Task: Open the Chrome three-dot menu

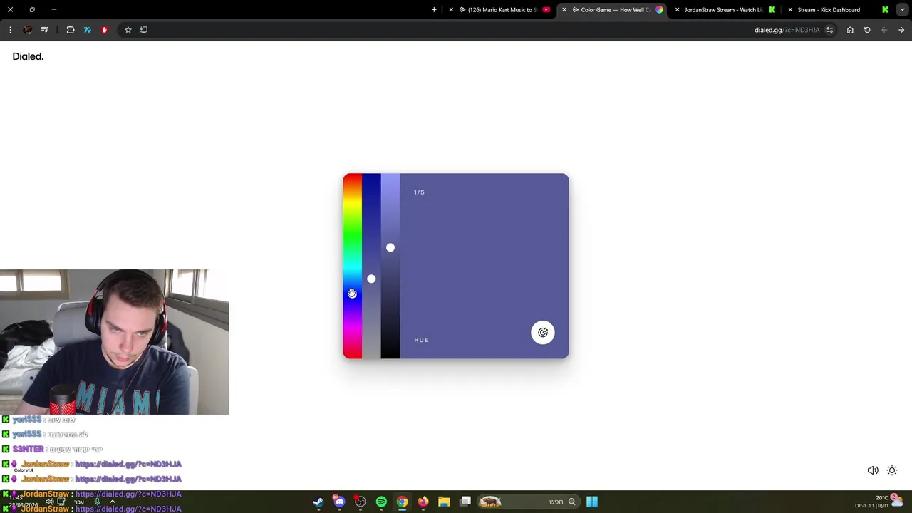Action: click(x=10, y=30)
